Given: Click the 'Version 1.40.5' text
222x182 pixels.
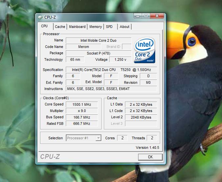Looking at the screenshot, I should [x=147, y=148].
